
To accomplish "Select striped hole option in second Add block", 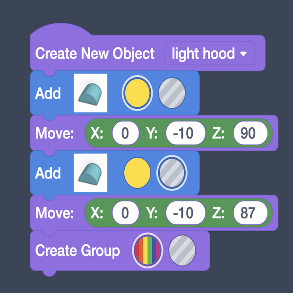I will pyautogui.click(x=172, y=172).
